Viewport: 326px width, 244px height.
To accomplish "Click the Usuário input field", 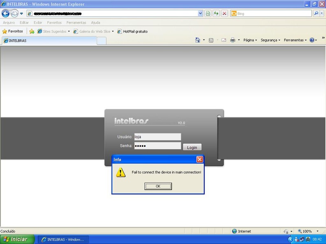I will (x=158, y=137).
